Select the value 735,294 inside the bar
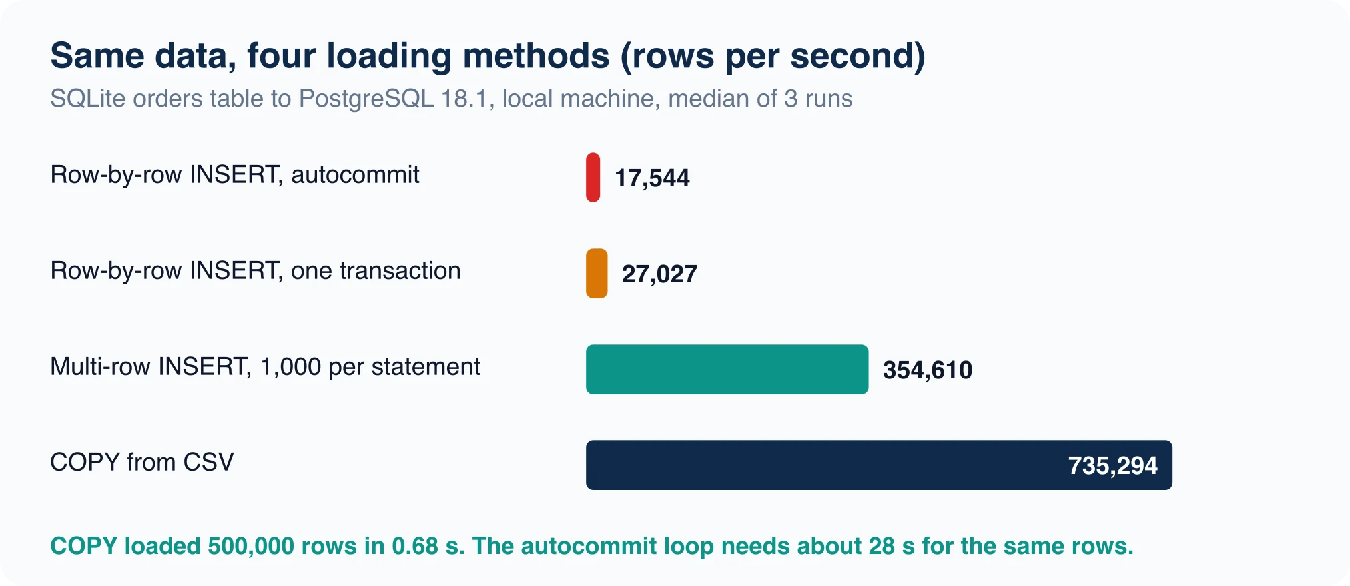 [1112, 466]
